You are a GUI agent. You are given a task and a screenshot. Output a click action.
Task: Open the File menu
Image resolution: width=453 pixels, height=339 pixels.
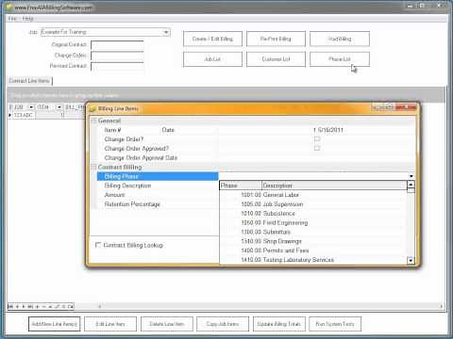coord(12,19)
